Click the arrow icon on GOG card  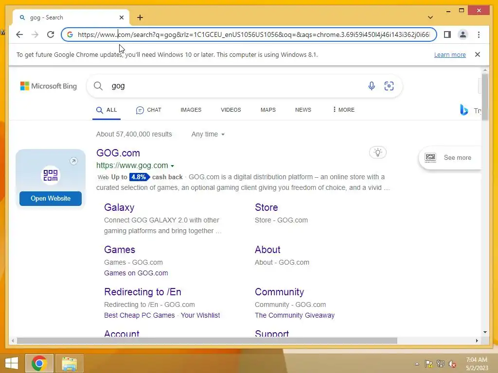73,161
